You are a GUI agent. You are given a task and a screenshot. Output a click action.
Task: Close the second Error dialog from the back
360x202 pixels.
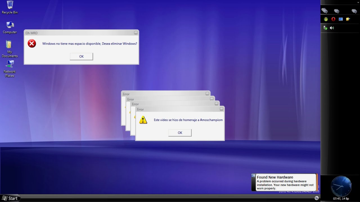(212, 99)
